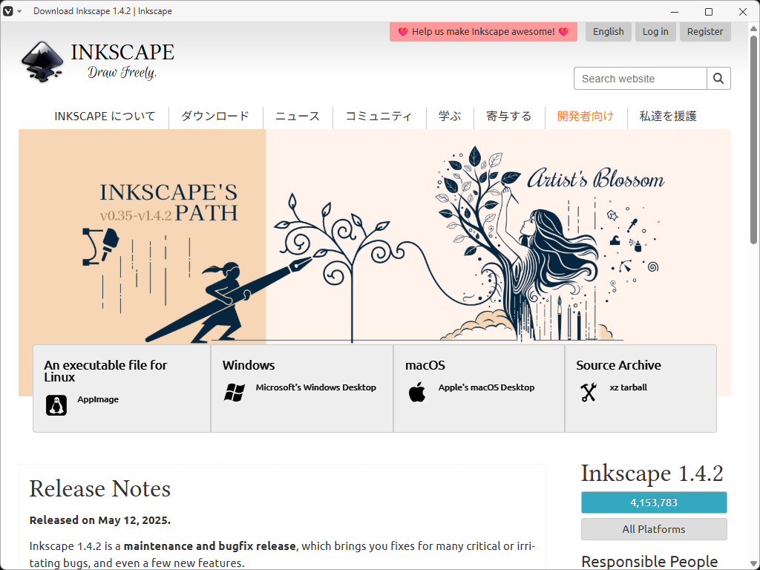Open the English language selector
Image resolution: width=760 pixels, height=570 pixels.
(x=609, y=31)
